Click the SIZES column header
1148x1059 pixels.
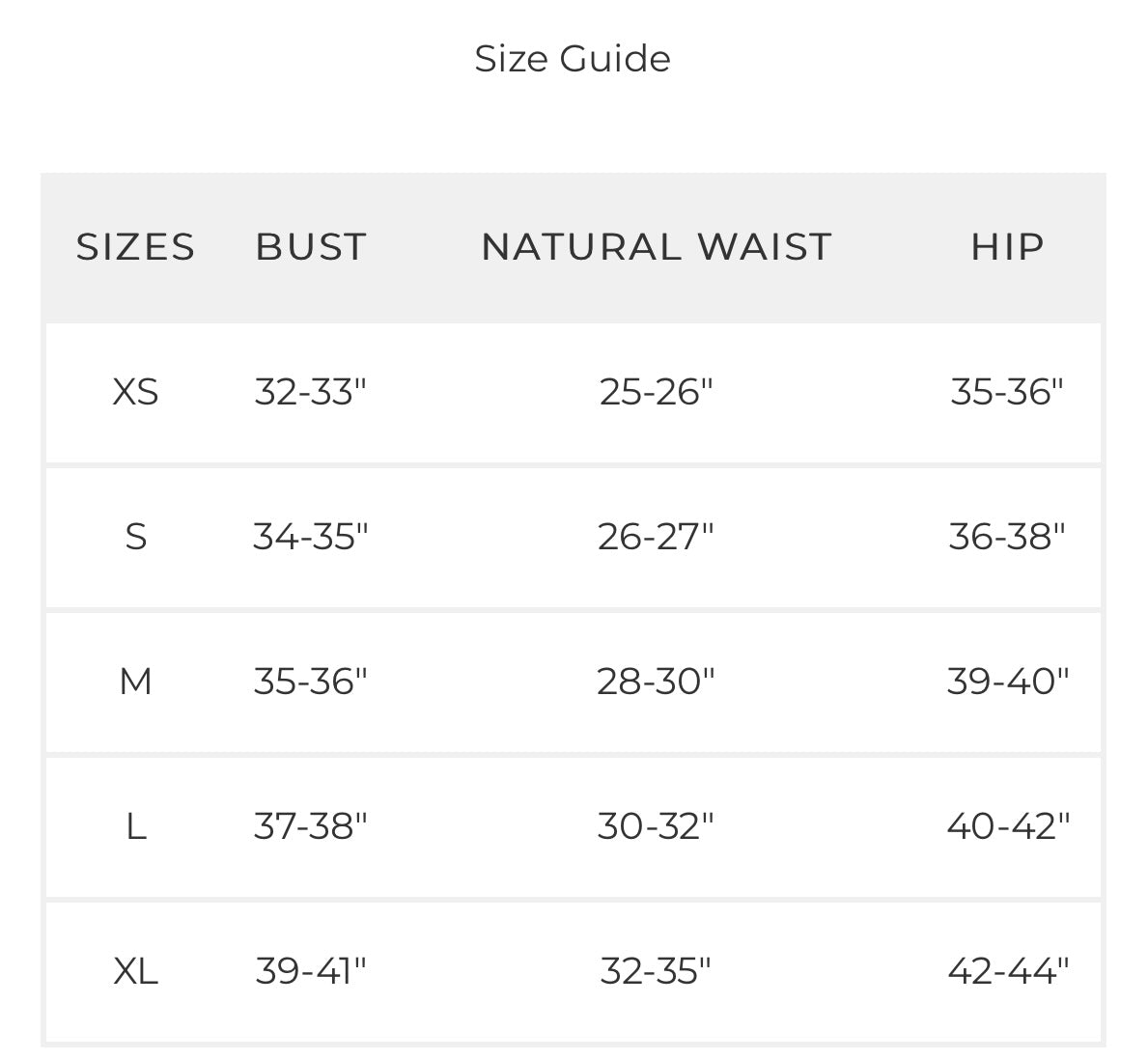click(136, 247)
